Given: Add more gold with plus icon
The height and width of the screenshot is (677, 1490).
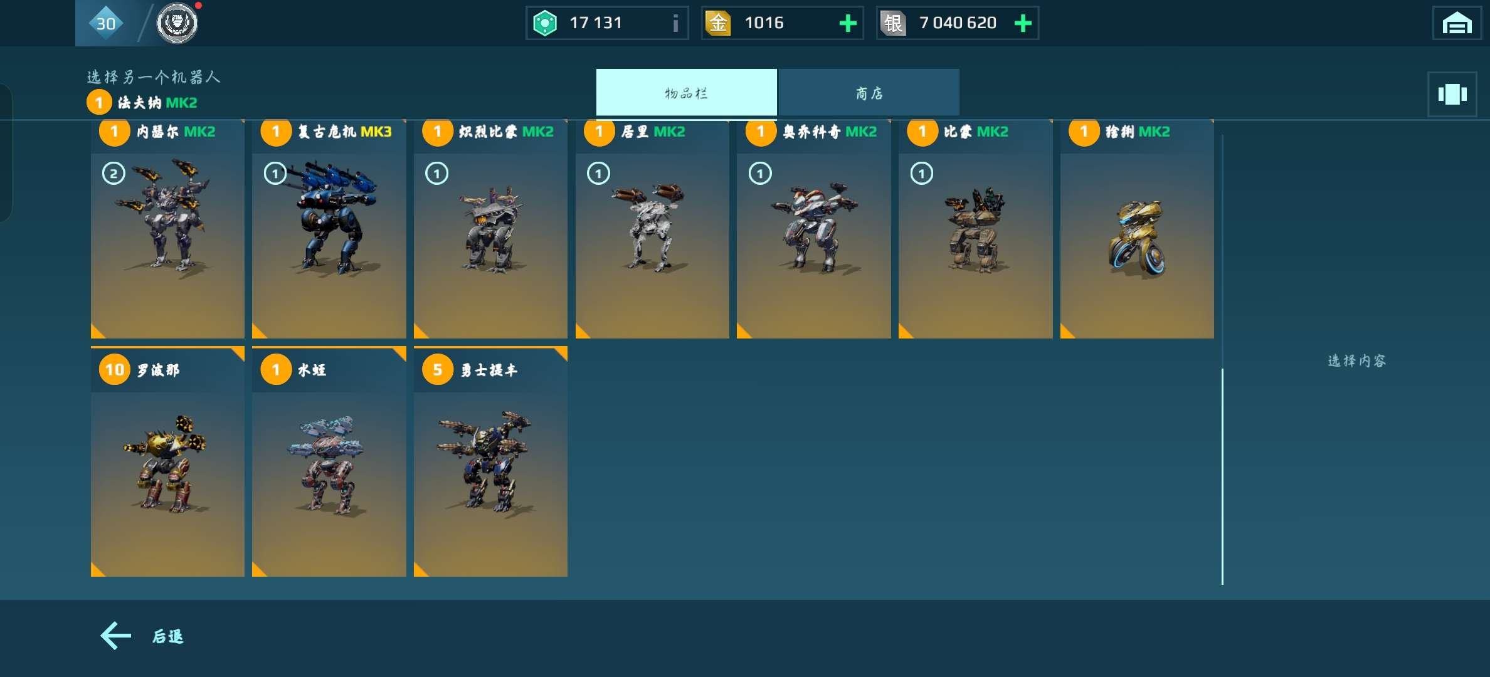Looking at the screenshot, I should coord(848,23).
